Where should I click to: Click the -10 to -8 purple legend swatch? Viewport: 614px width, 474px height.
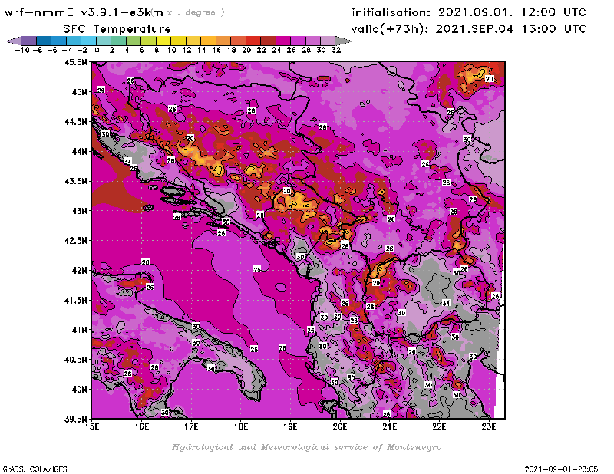tap(29, 41)
